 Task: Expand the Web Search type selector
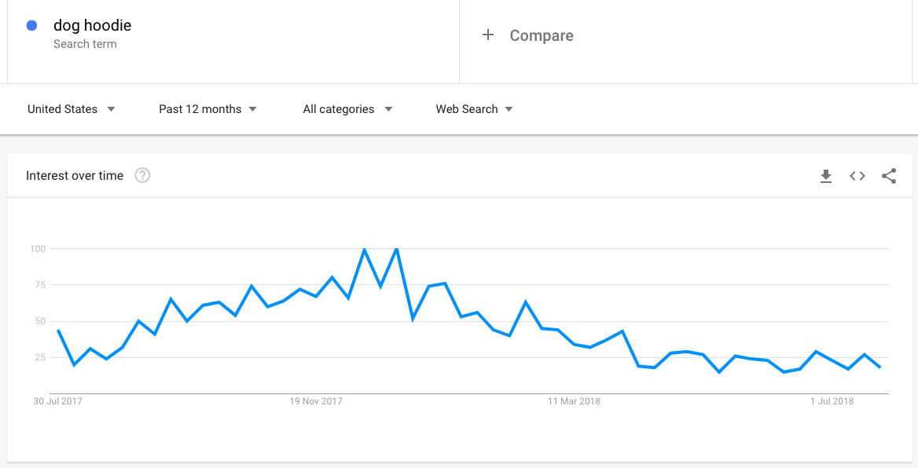[x=466, y=109]
